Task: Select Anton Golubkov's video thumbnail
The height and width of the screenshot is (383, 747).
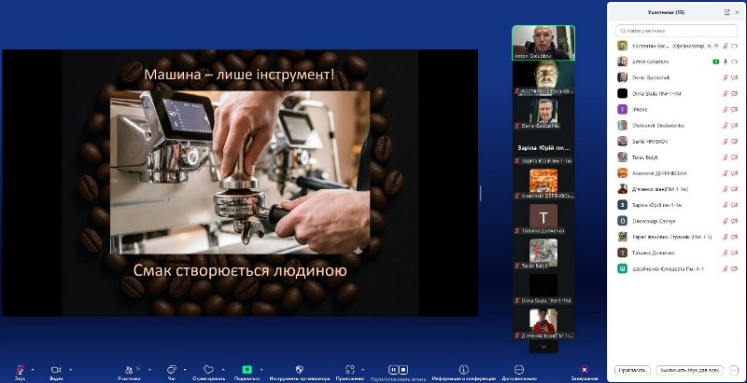Action: tap(543, 43)
